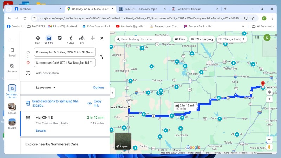Open Chrome profile K avatar
This screenshot has height=158, width=281.
pyautogui.click(x=264, y=18)
